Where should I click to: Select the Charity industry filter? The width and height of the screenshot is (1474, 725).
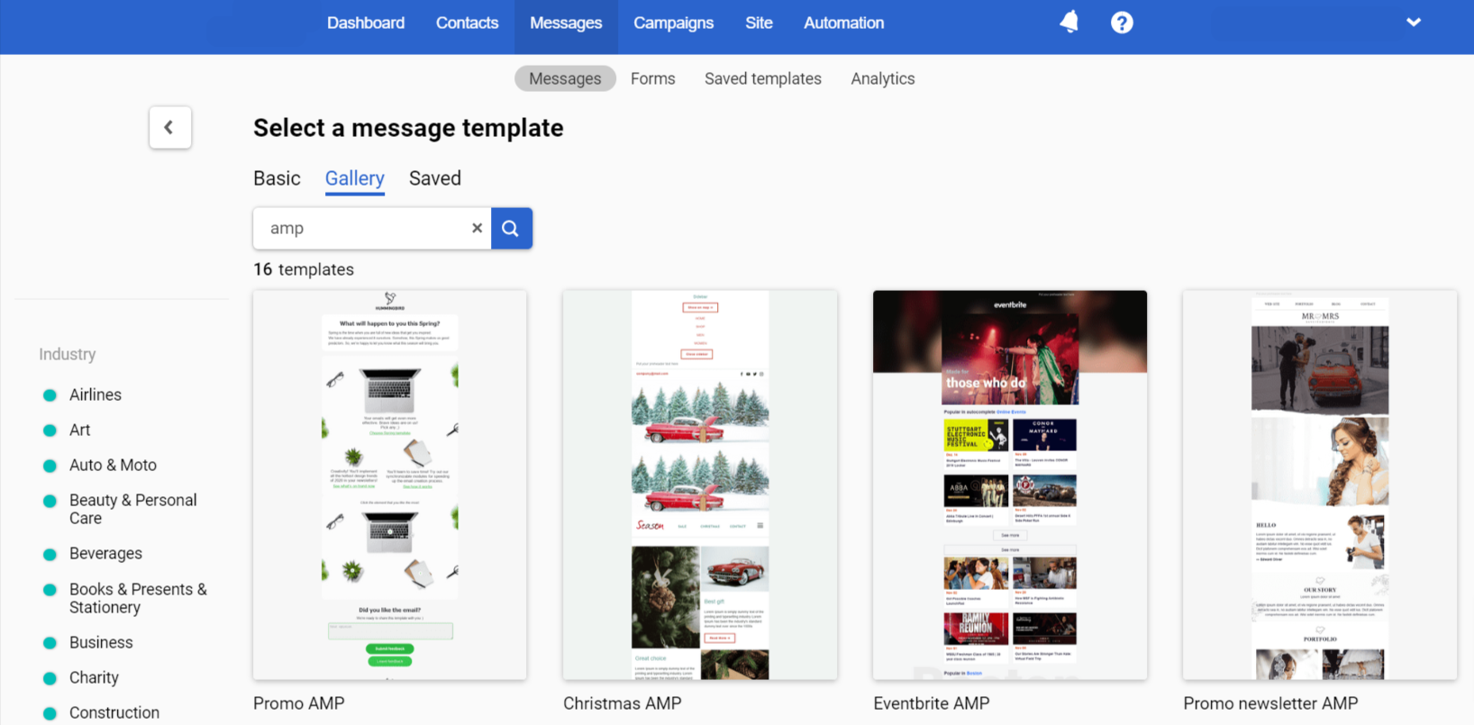(94, 677)
